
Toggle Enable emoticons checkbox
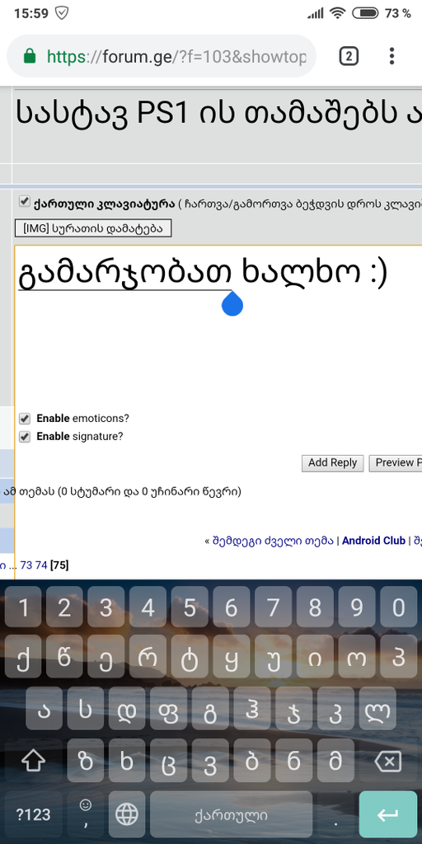point(24,419)
